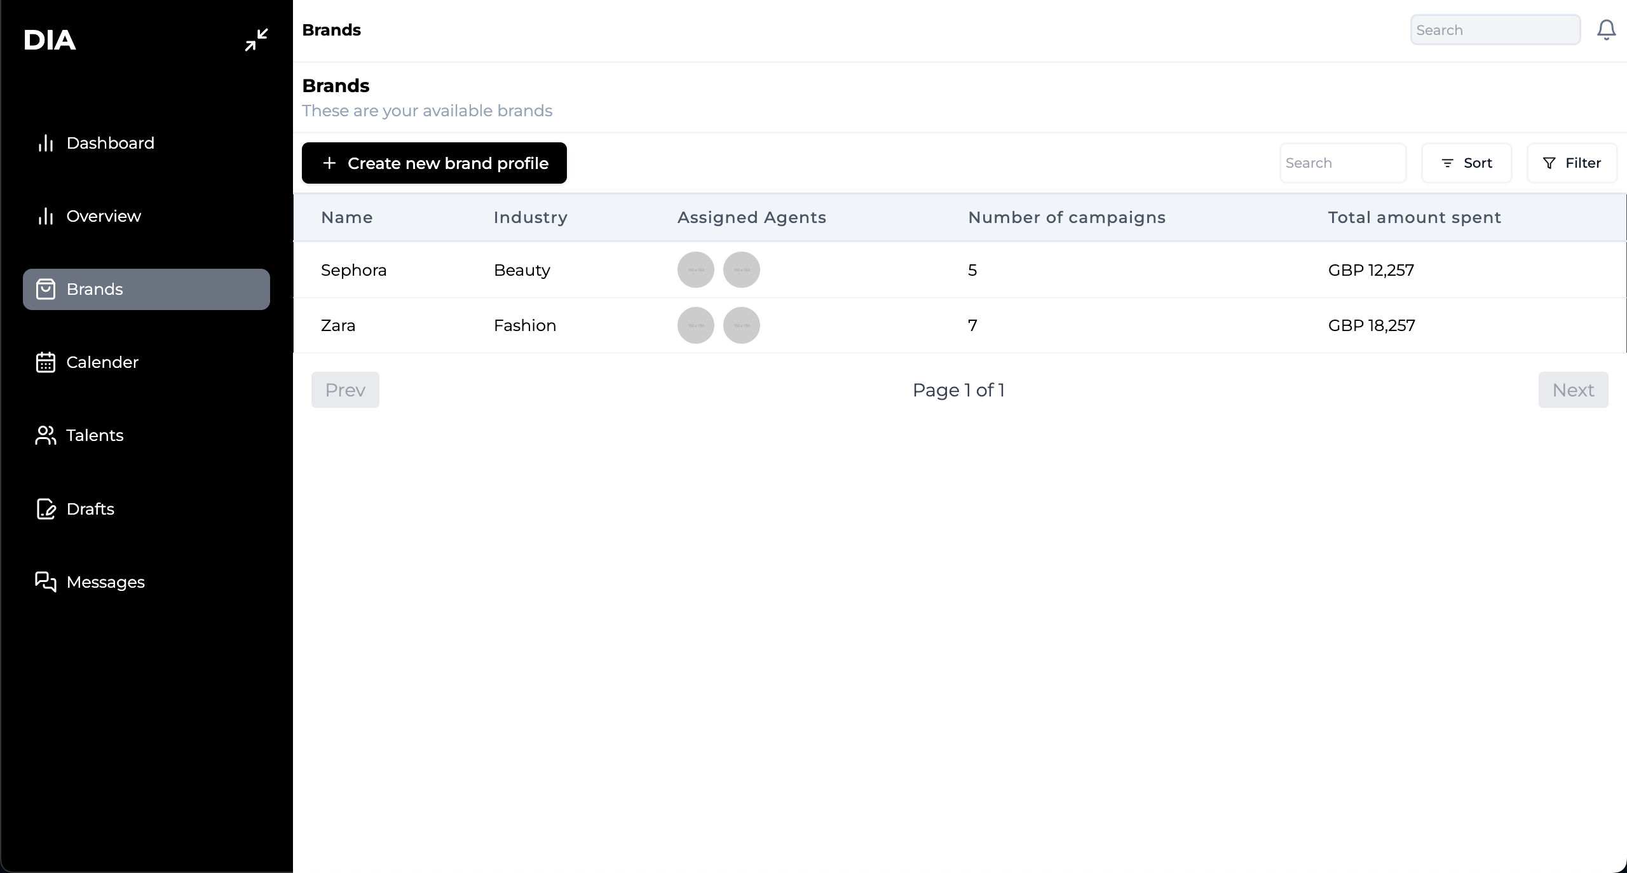Screen dimensions: 1627x873
Task: Open the first assigned agent avatar for Sephora
Action: tap(695, 269)
